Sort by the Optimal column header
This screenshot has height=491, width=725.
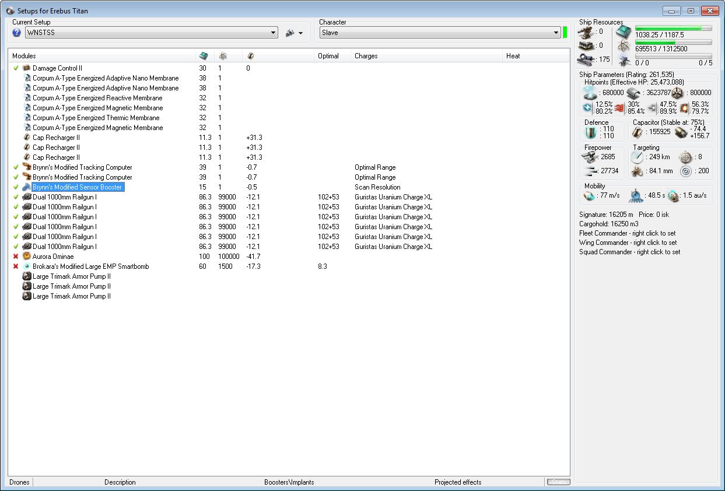click(x=333, y=56)
